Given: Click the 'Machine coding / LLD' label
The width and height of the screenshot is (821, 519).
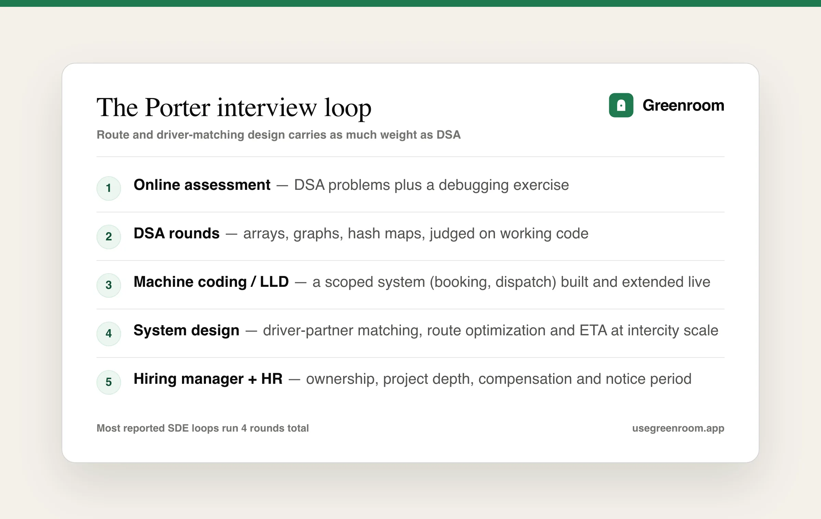Looking at the screenshot, I should [211, 282].
